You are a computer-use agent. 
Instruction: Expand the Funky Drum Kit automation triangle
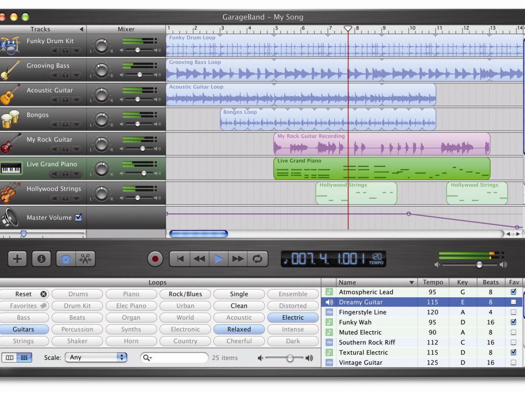click(x=77, y=50)
